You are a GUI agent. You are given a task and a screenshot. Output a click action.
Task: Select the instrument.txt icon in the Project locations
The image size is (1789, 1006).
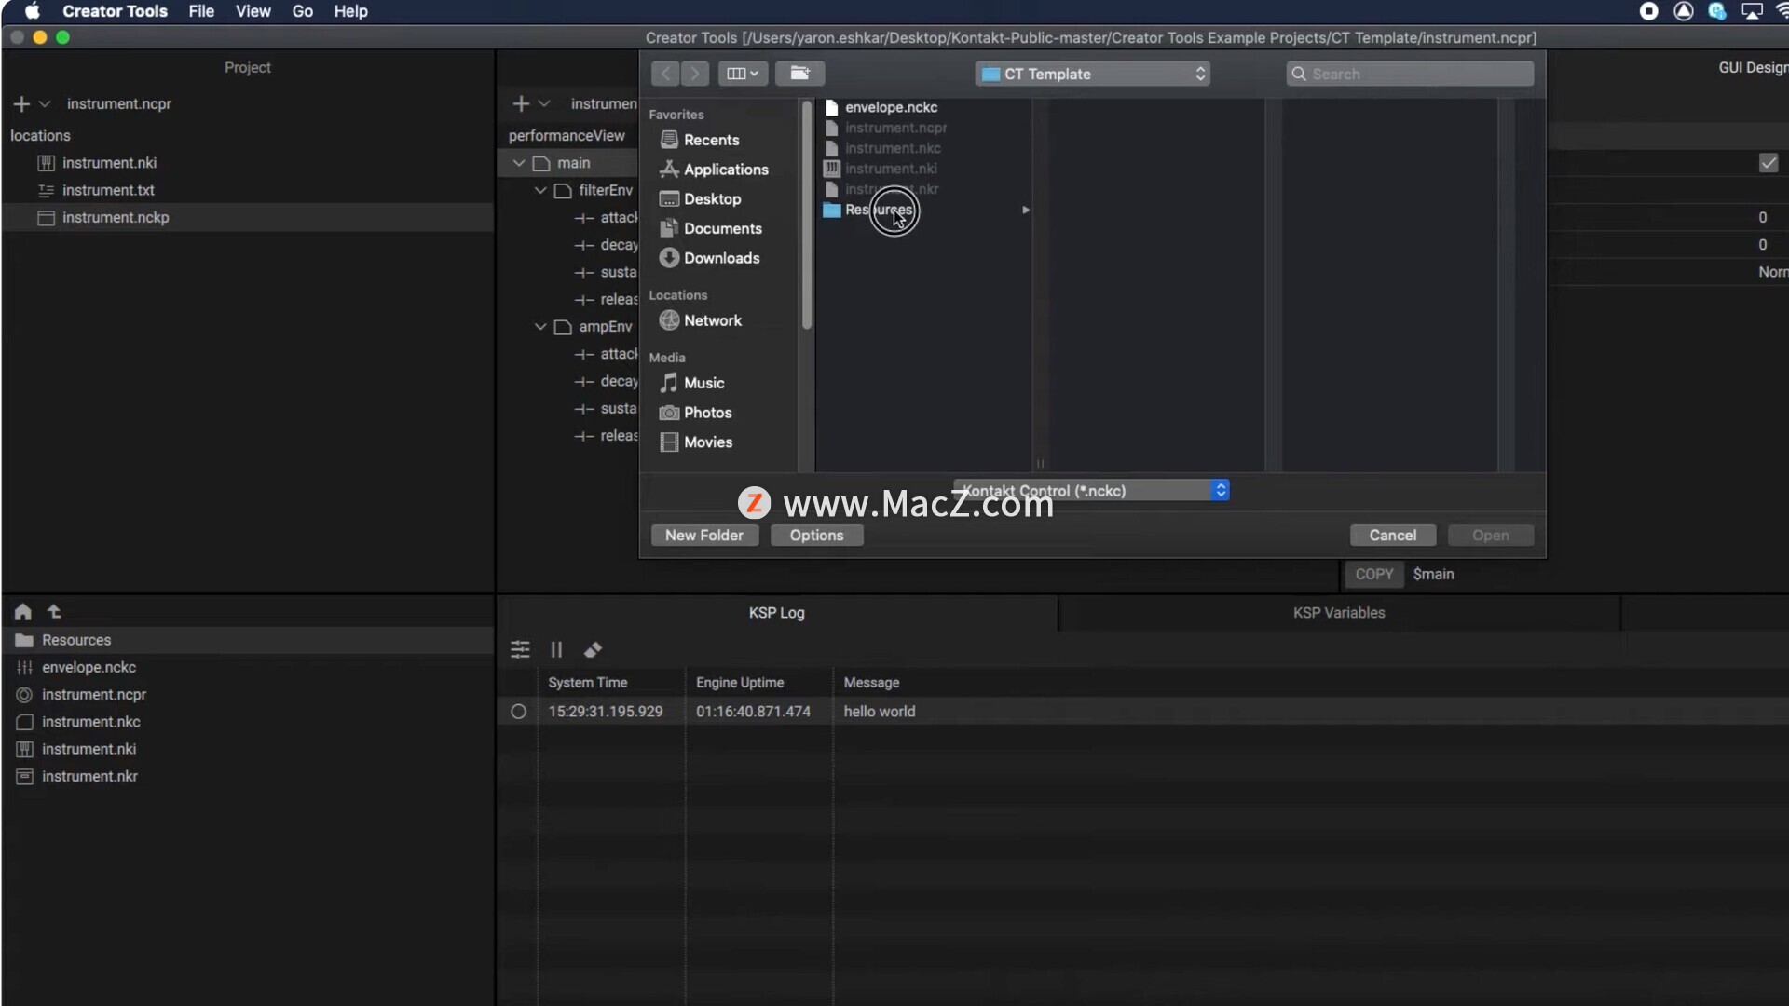point(46,190)
